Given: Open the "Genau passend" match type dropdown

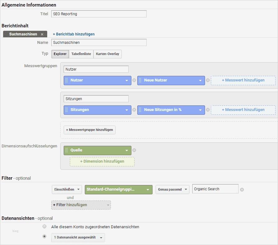Looking at the screenshot, I should [x=172, y=189].
